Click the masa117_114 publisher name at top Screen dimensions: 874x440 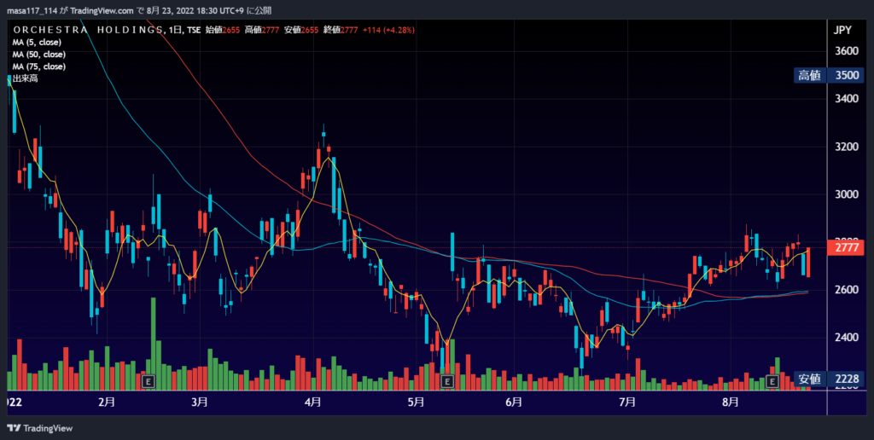32,10
